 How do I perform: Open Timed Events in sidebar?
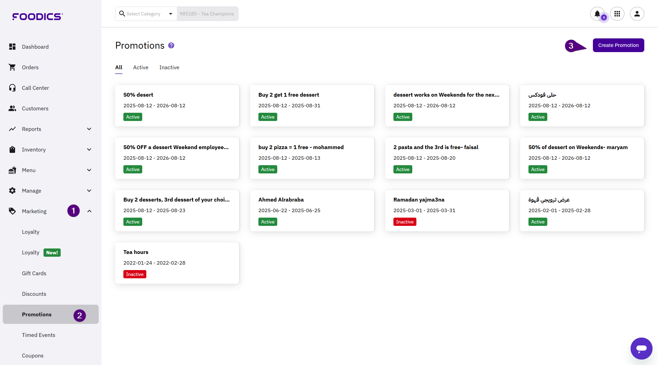pyautogui.click(x=38, y=335)
